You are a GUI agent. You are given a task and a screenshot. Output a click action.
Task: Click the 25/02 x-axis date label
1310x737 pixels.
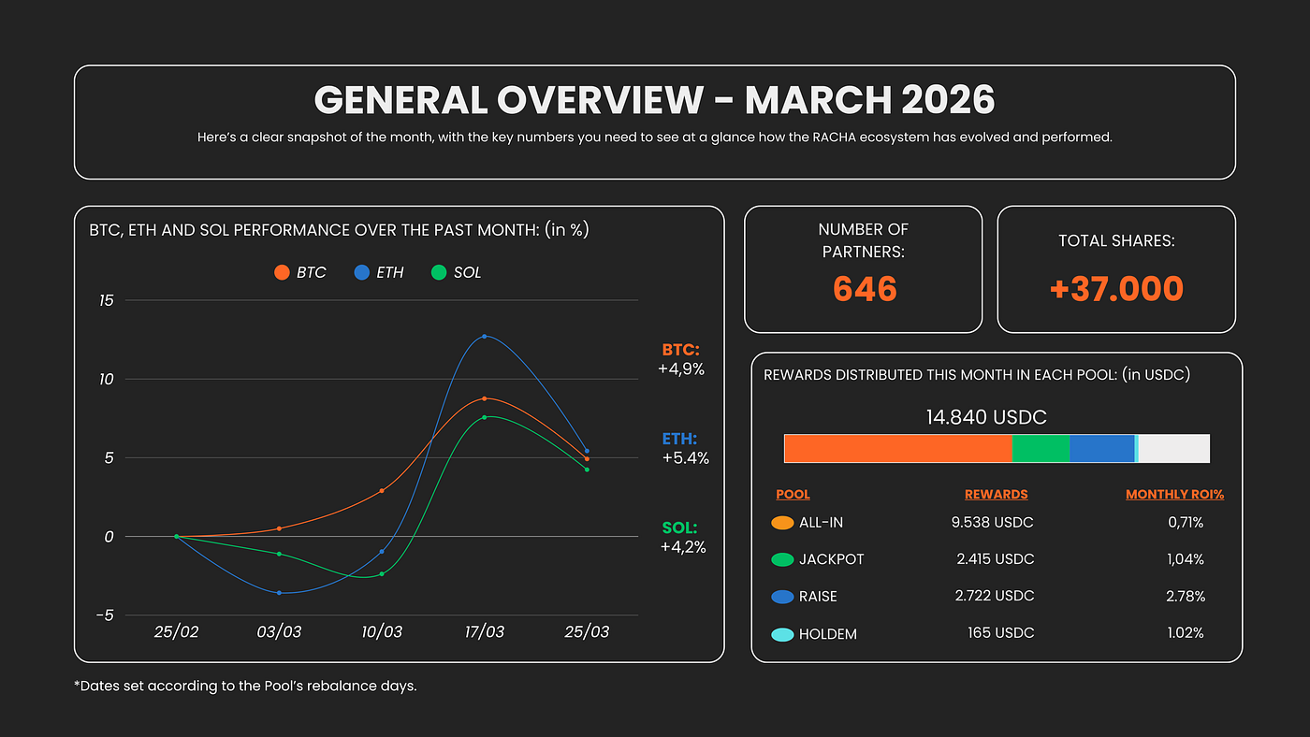[x=176, y=632]
